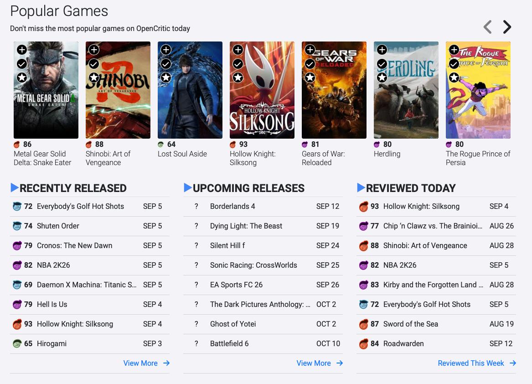Viewport: 532px width, 384px height.
Task: Open Reviewed Today section heading
Action: (x=411, y=188)
